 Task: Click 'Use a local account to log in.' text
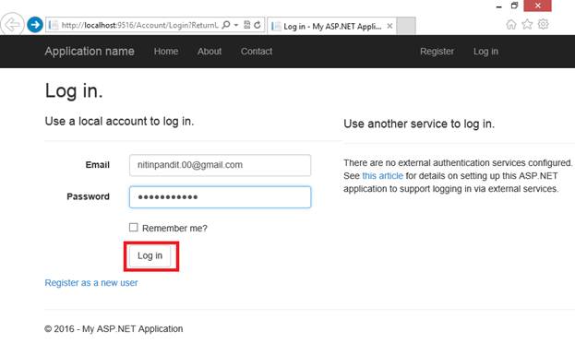119,122
